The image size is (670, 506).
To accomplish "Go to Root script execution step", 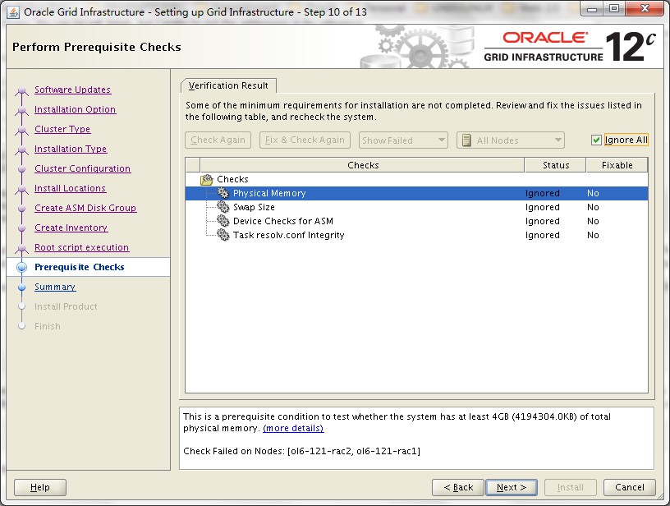I will (81, 247).
